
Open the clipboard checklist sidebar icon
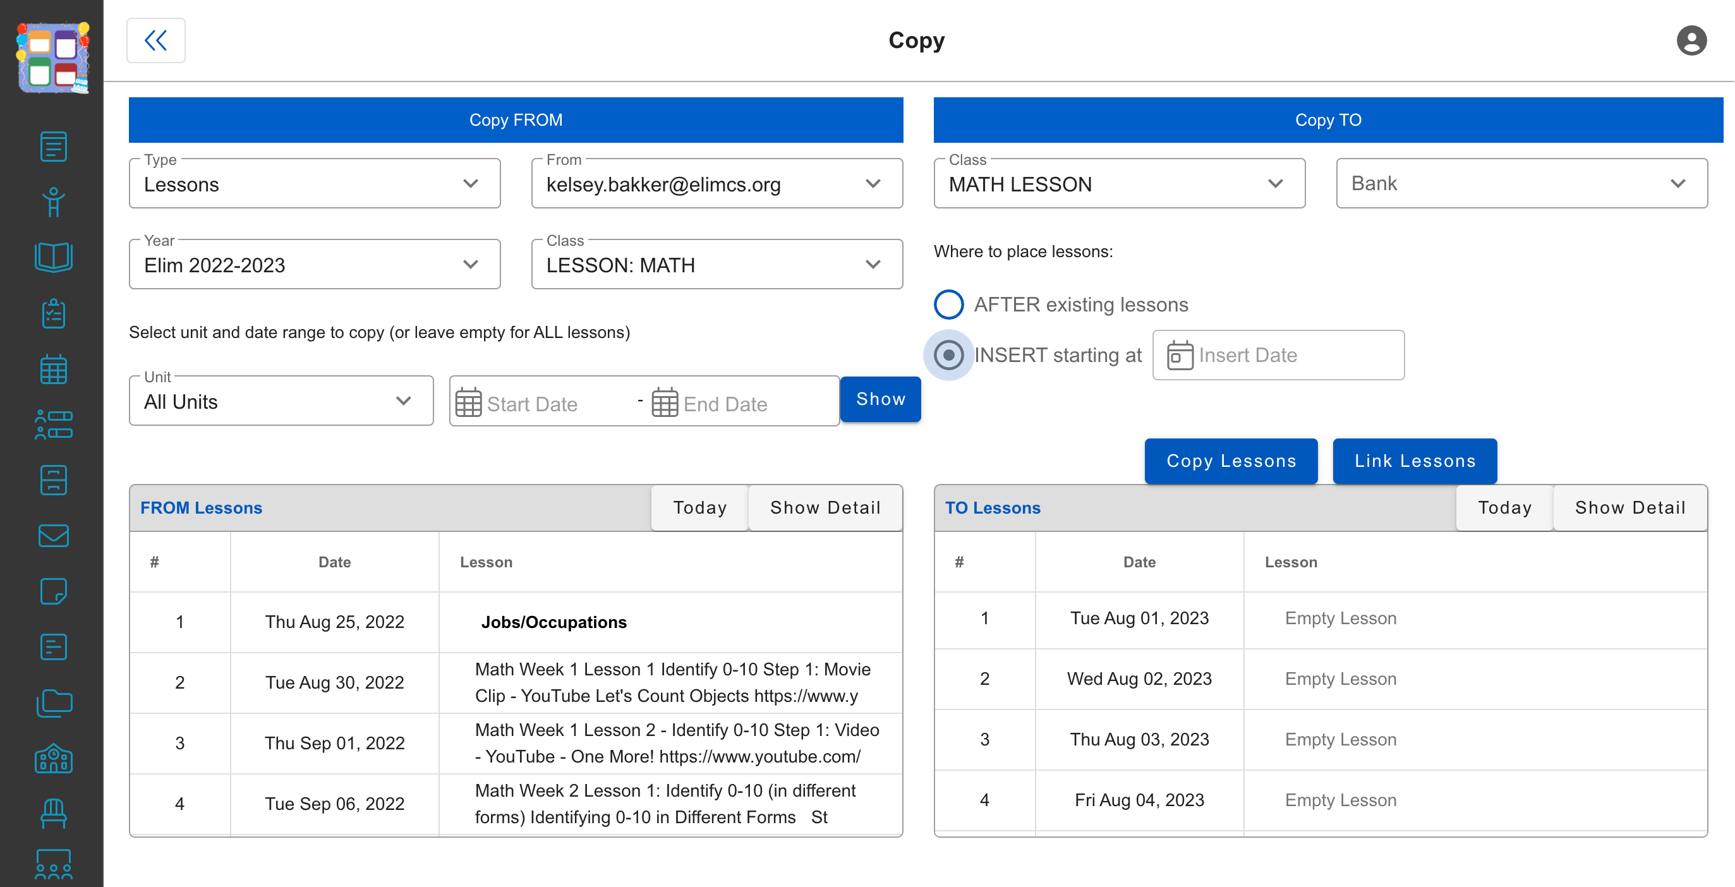(53, 313)
